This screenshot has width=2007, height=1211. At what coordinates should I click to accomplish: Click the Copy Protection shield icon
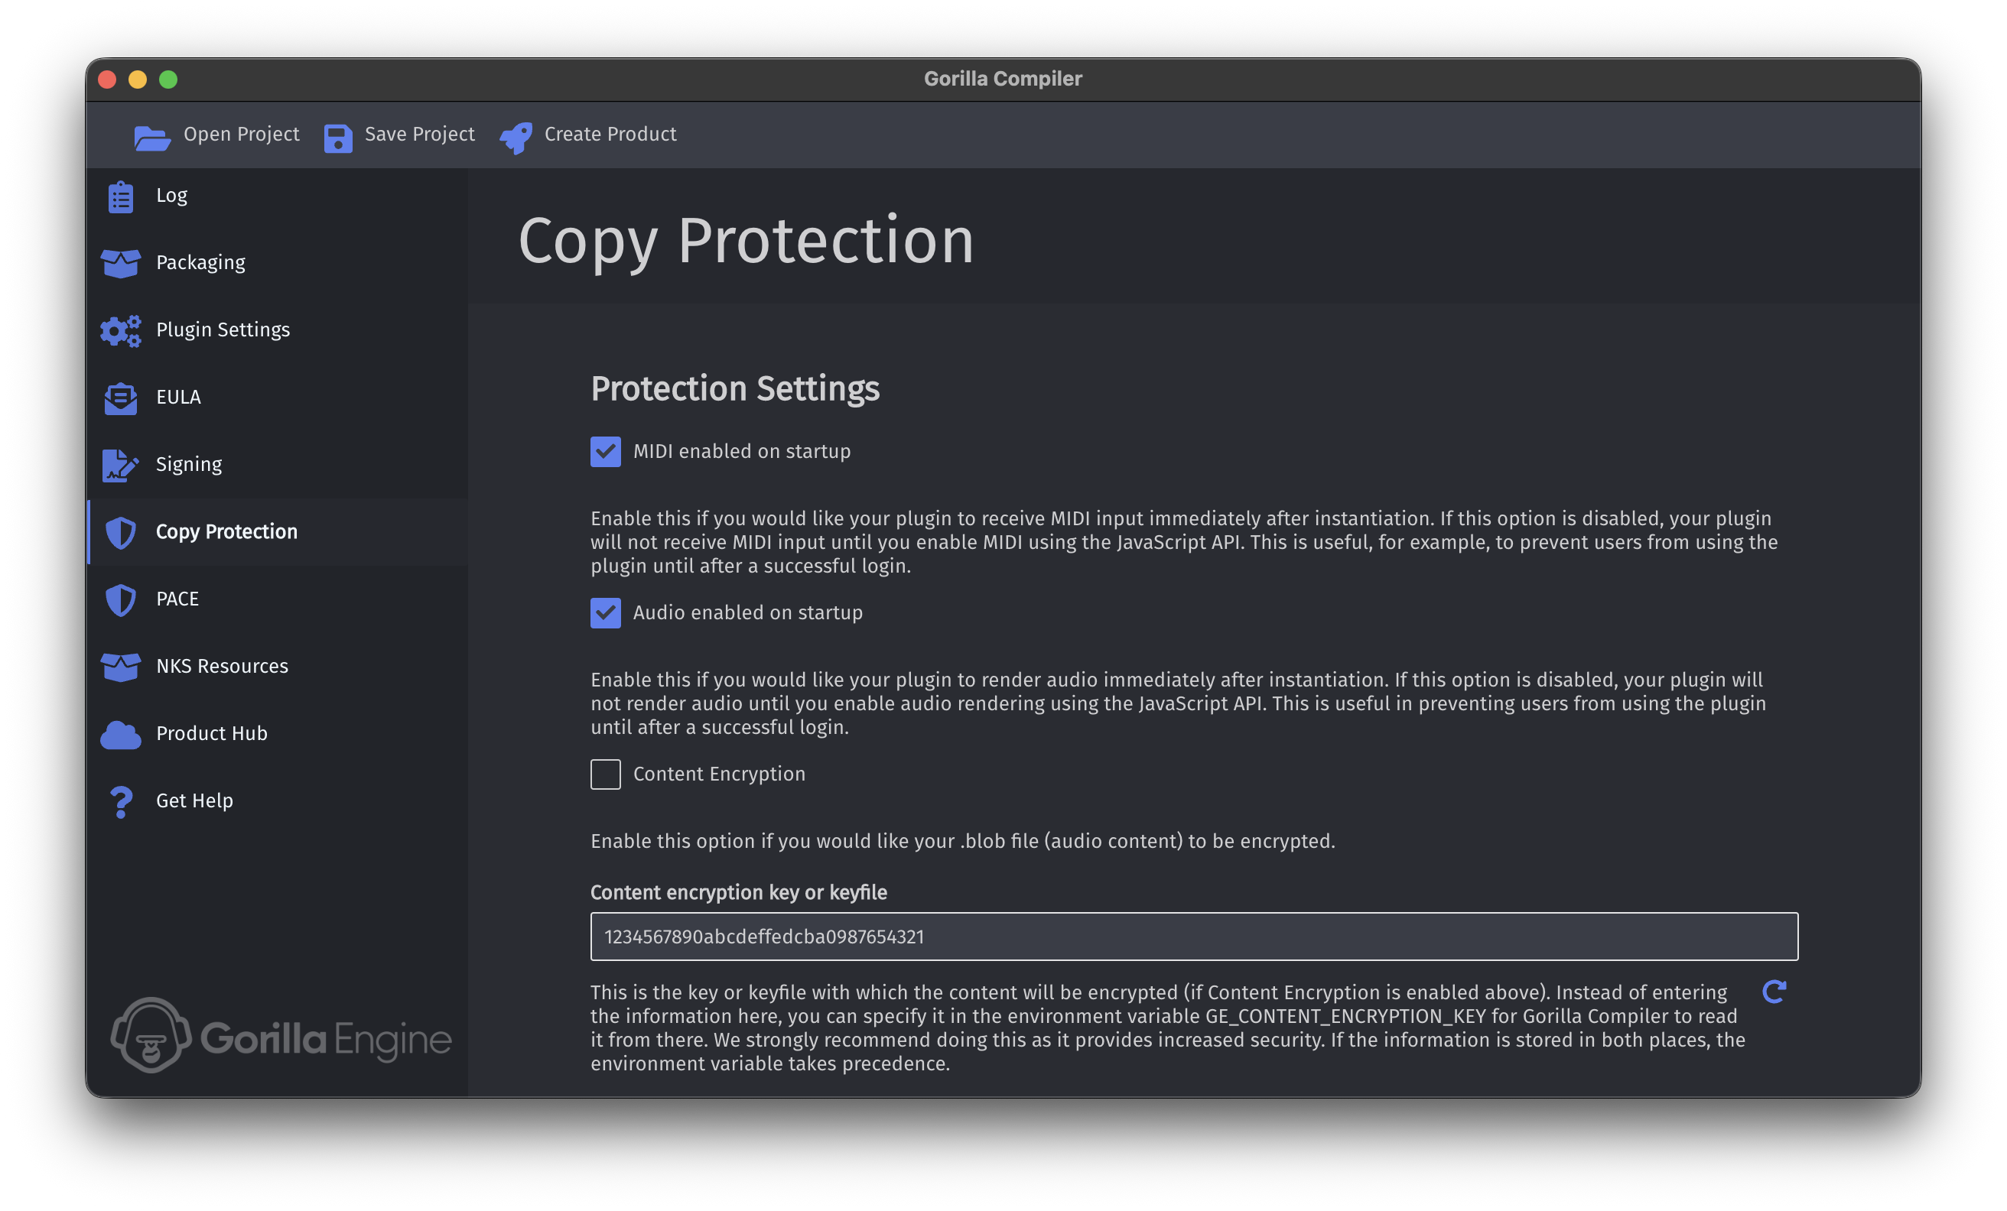pyautogui.click(x=121, y=533)
